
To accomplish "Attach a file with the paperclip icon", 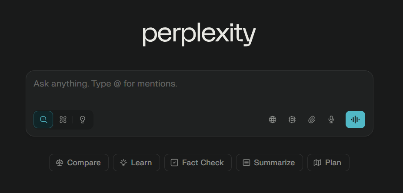I will pos(312,120).
